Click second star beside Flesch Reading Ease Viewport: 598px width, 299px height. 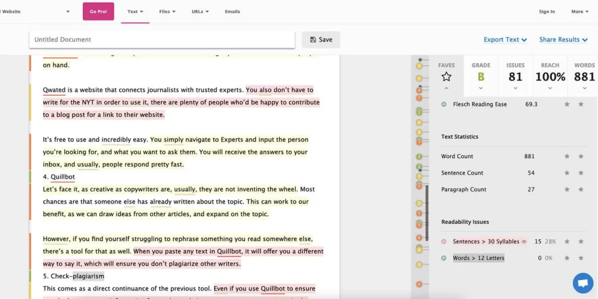[581, 104]
